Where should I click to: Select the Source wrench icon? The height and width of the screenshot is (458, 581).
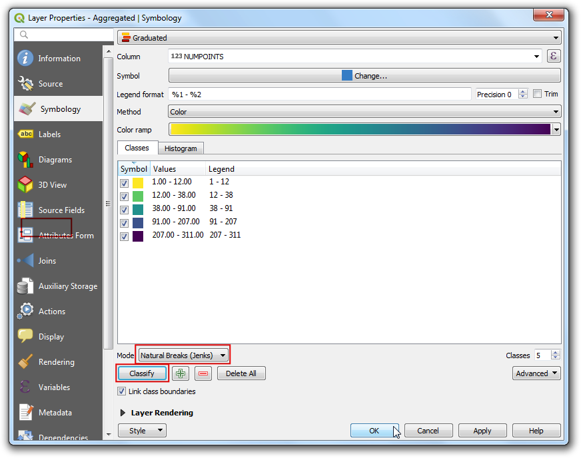pos(25,84)
